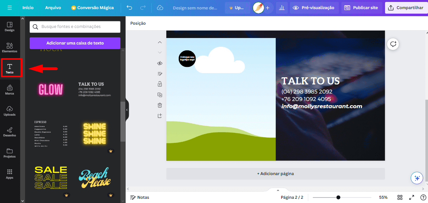
Task: Open the analytics chart icon
Action: pyautogui.click(x=282, y=8)
